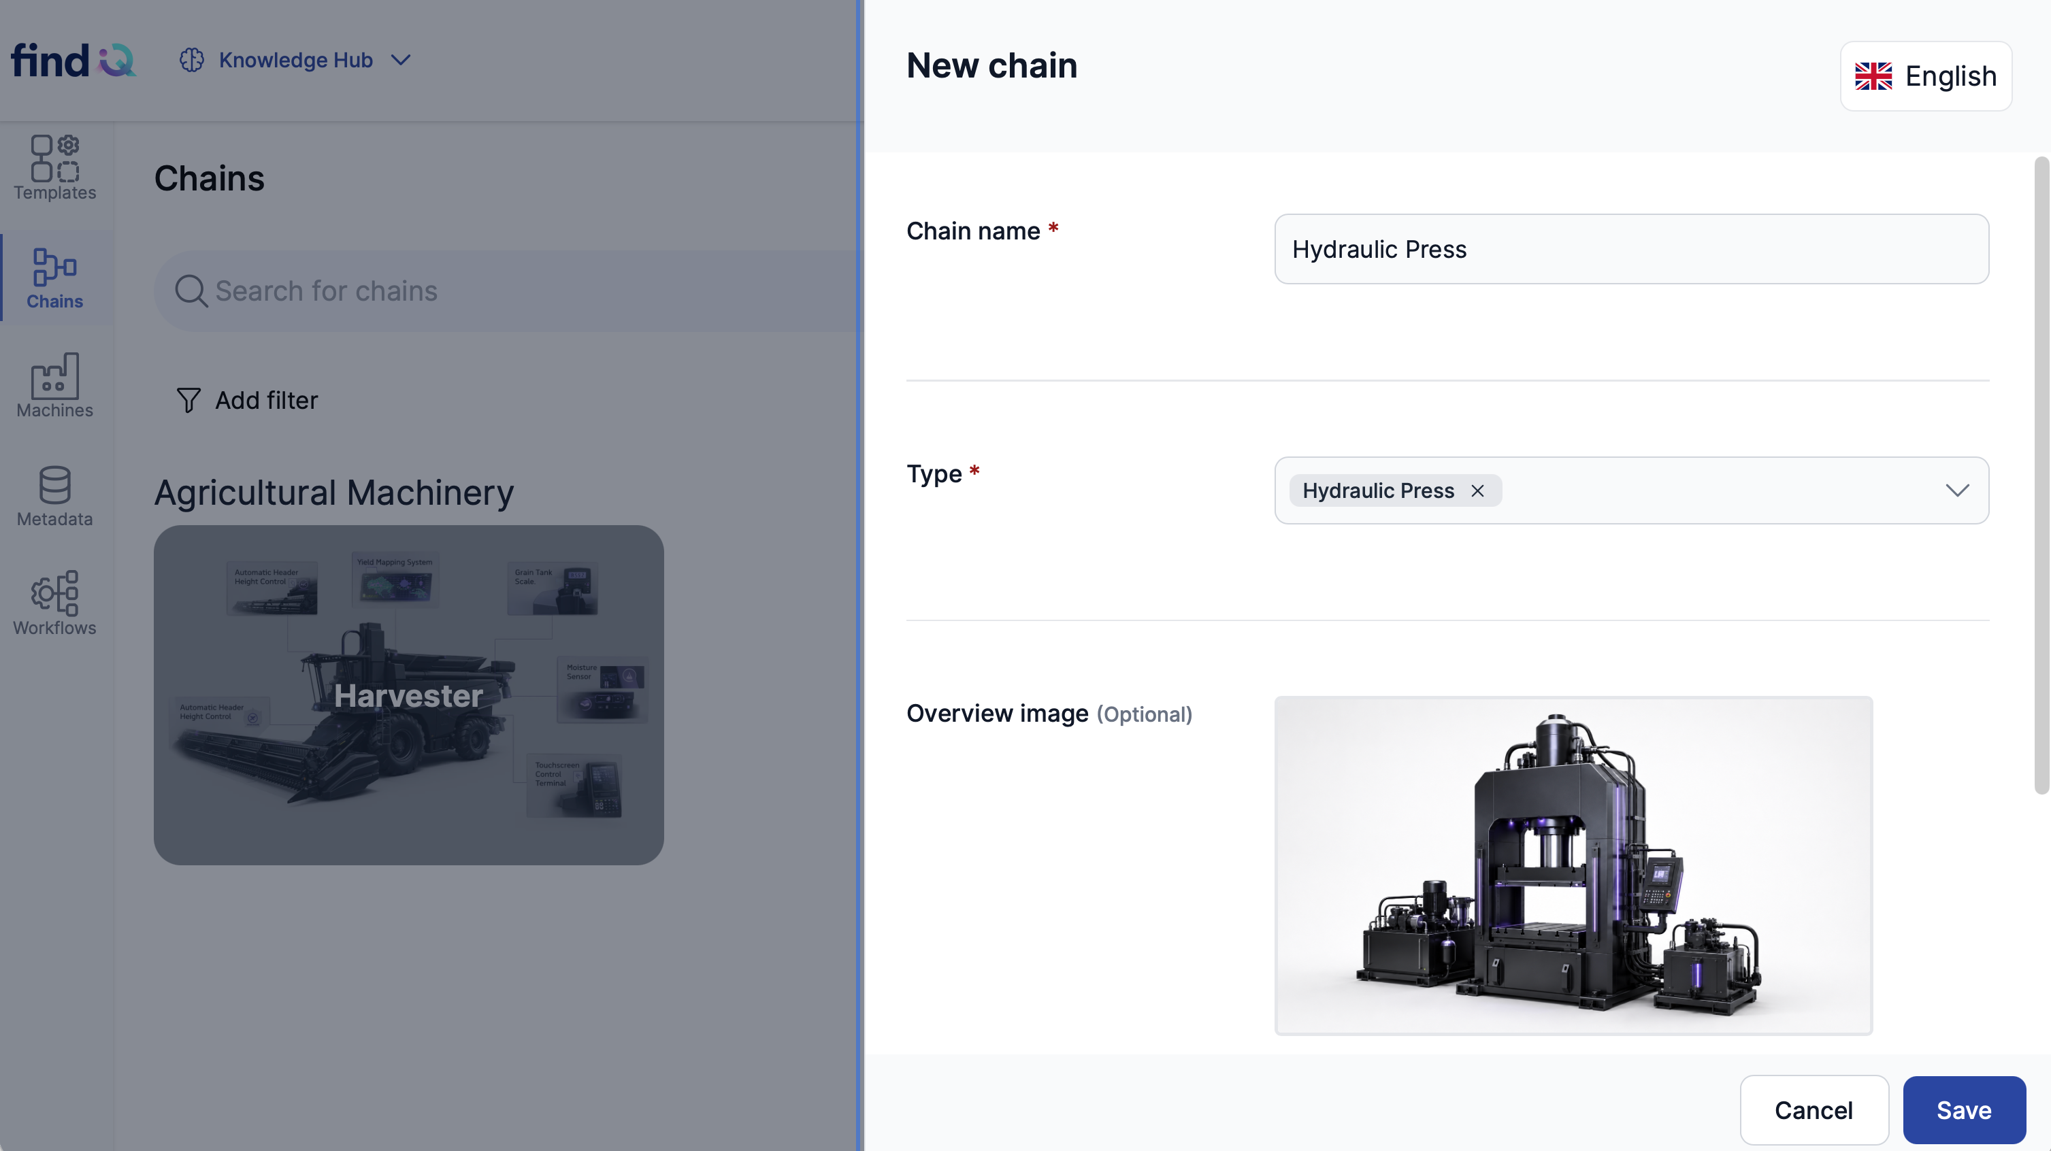2051x1151 pixels.
Task: Click the hydraulic press overview image
Action: [x=1573, y=866]
